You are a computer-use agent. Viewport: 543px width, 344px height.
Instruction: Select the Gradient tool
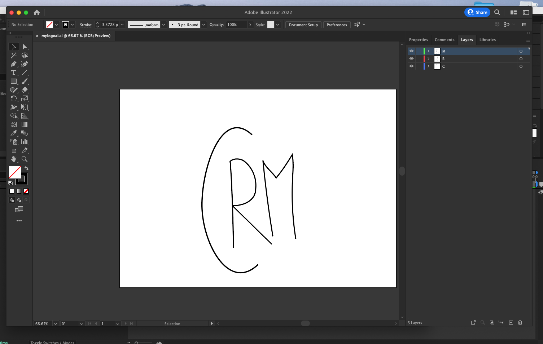tap(25, 124)
